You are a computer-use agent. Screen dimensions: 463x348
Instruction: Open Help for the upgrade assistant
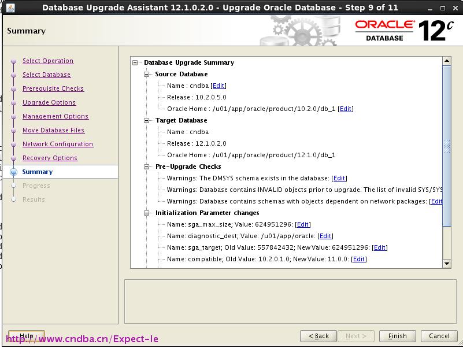[27, 336]
